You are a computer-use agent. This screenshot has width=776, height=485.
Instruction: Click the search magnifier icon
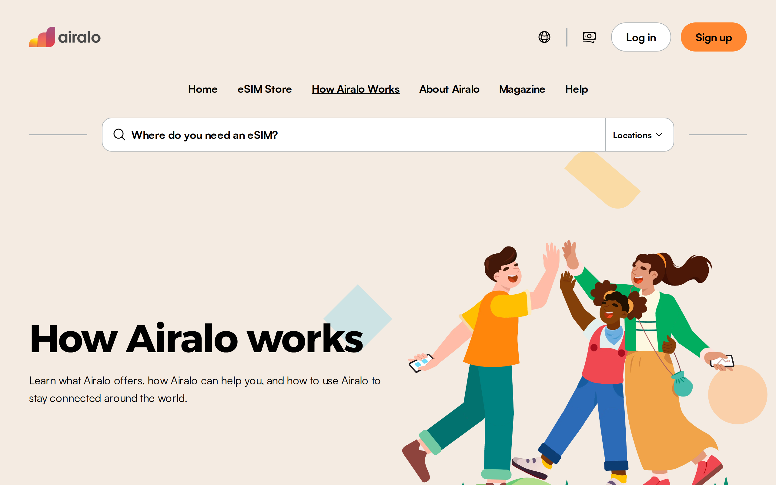[x=119, y=135]
